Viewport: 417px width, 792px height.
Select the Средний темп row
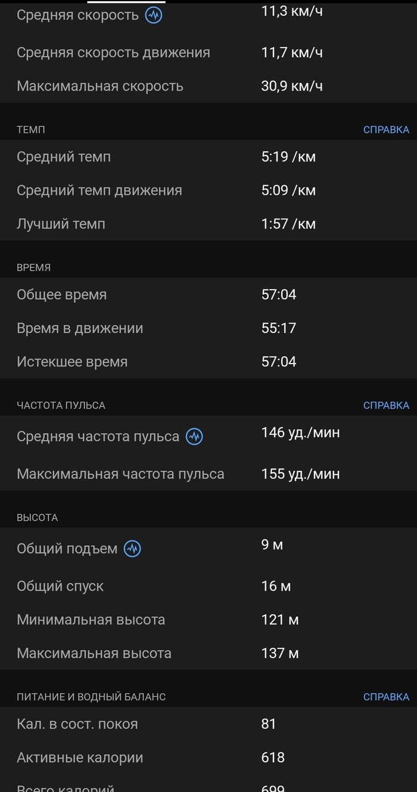coord(208,157)
